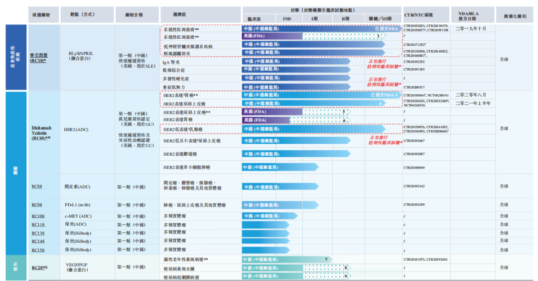Click the 糖尿病視網膜病變 indication
This screenshot has height=281, width=538.
[x=181, y=277]
